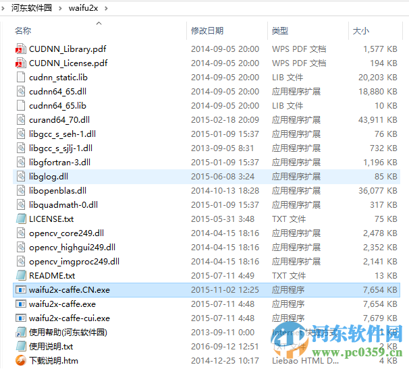
Task: Click the 2015-11-02 12:25 modified date
Action: pos(225,290)
